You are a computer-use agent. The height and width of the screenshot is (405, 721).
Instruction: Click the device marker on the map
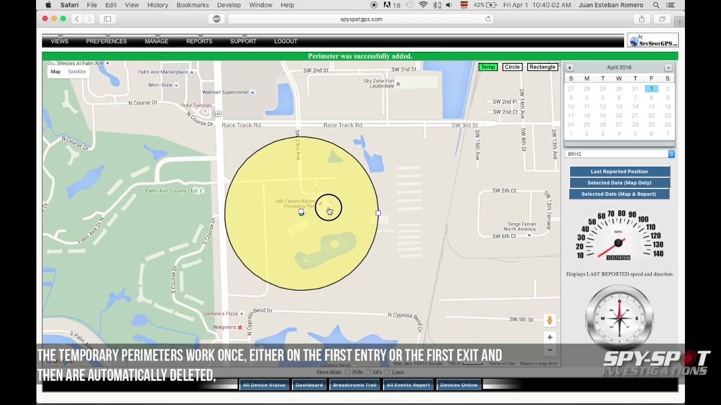point(301,212)
